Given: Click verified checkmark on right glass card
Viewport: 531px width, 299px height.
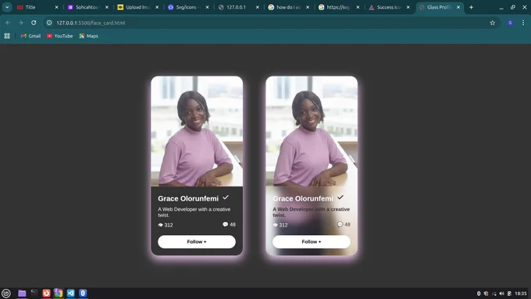Looking at the screenshot, I should (x=340, y=197).
